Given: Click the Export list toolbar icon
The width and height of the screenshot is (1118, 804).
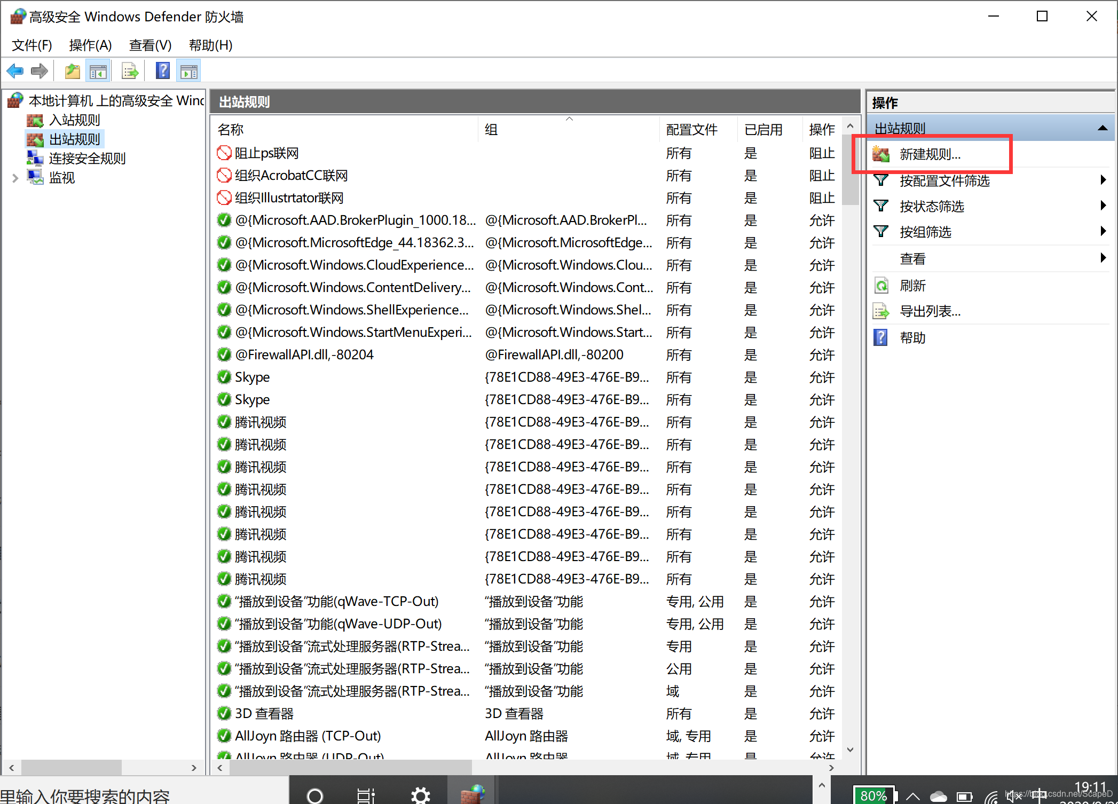Looking at the screenshot, I should click(130, 71).
